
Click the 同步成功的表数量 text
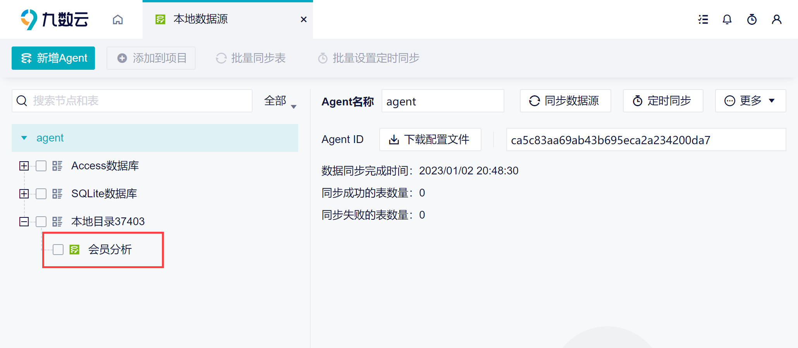click(x=373, y=193)
